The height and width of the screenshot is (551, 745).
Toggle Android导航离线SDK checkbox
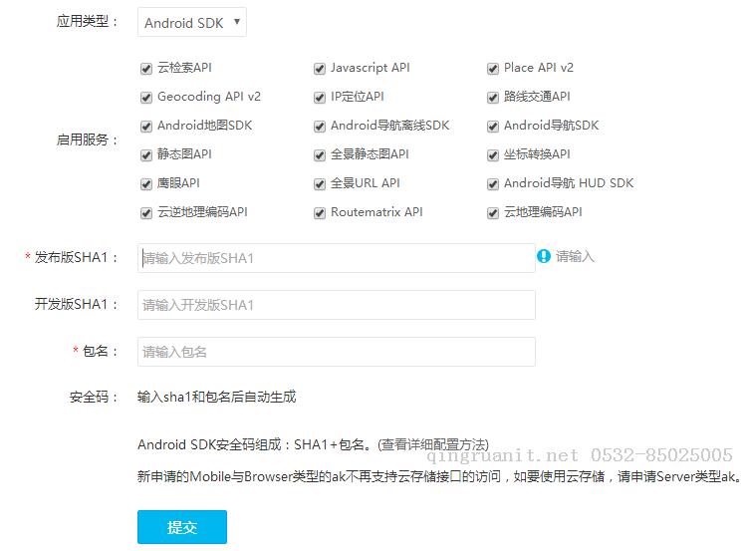pos(320,127)
